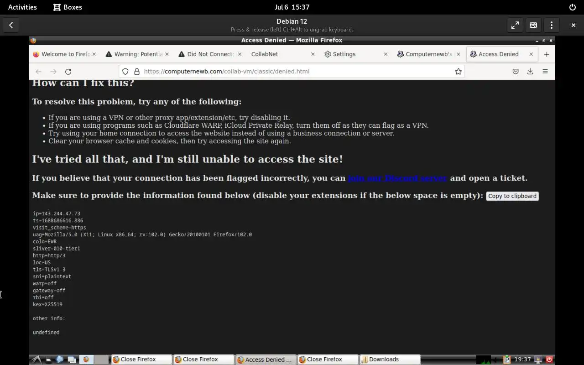Screen dimensions: 584x365
Task: Select desktop pager workspace with Firefox icon
Action: (87, 360)
